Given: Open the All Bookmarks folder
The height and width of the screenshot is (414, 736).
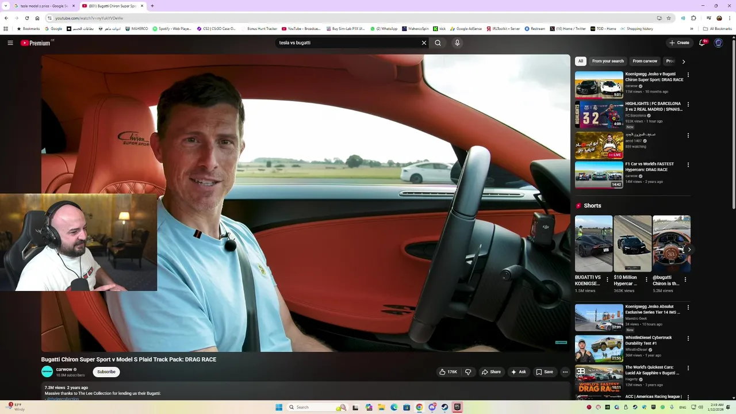Looking at the screenshot, I should pyautogui.click(x=718, y=29).
